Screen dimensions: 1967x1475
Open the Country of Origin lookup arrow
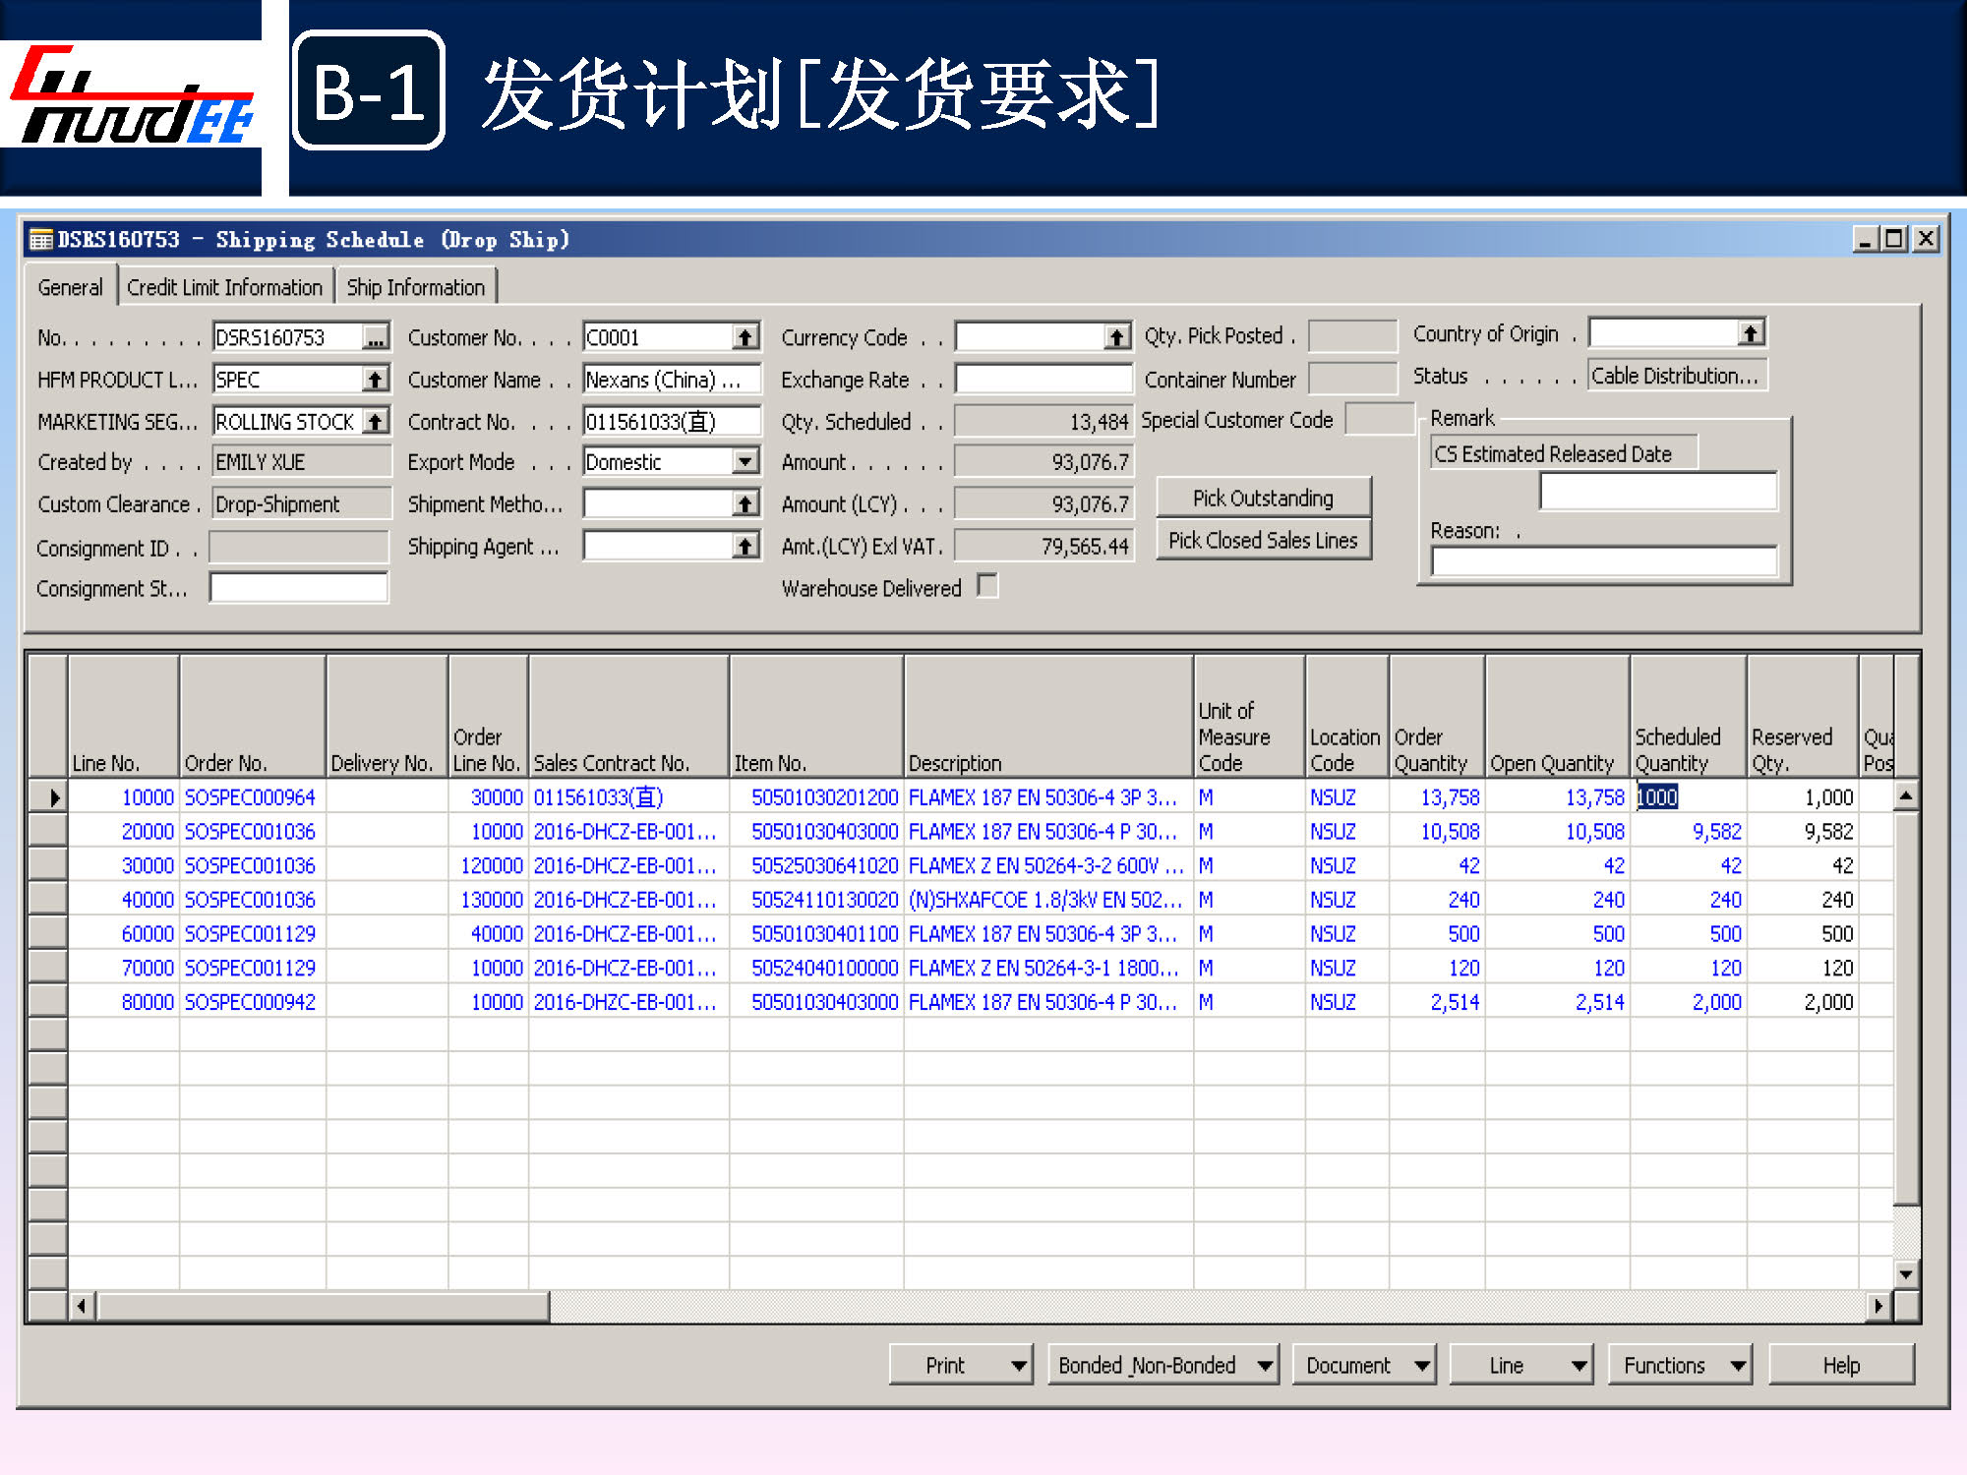click(1750, 333)
